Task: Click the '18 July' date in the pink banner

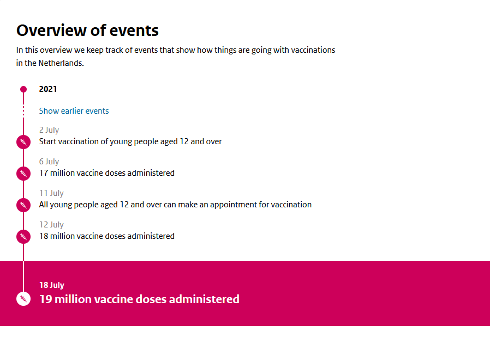Action: tap(52, 285)
